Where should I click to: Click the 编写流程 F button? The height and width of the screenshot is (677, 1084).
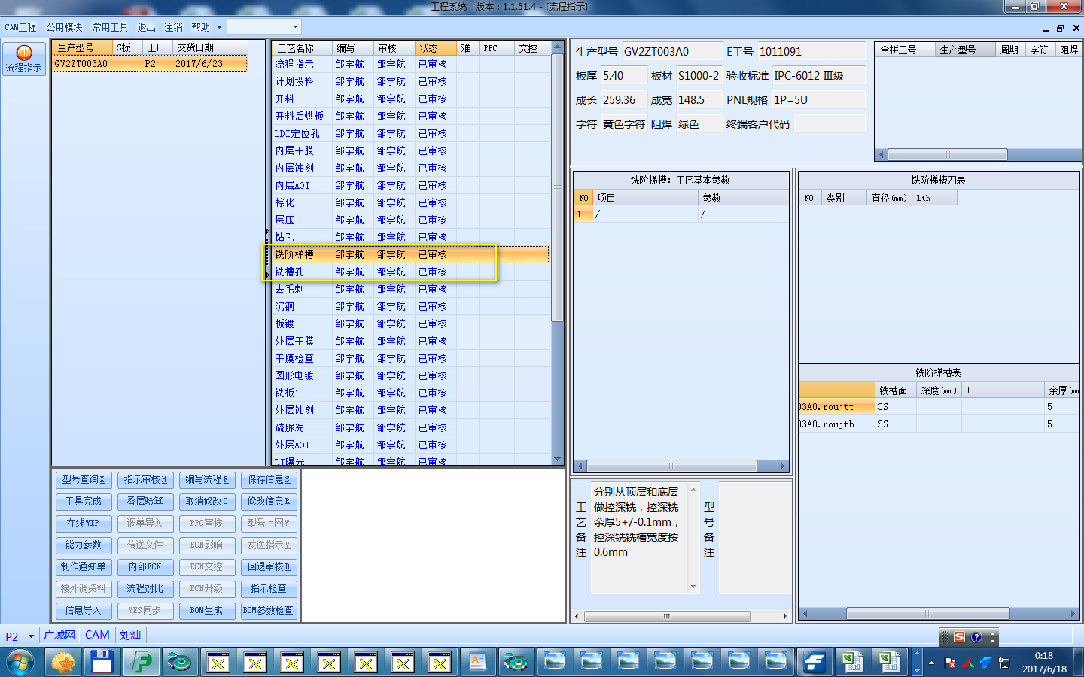[207, 480]
